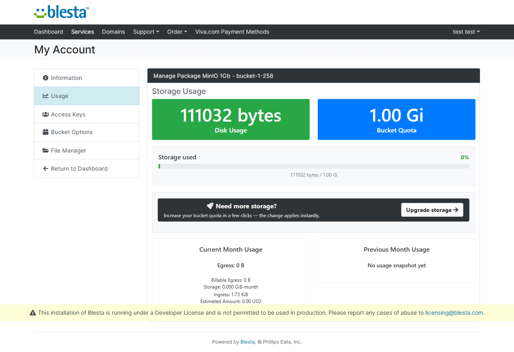Click 'Estimated Amount: 0.00 USD' line
The width and height of the screenshot is (514, 352).
[231, 301]
